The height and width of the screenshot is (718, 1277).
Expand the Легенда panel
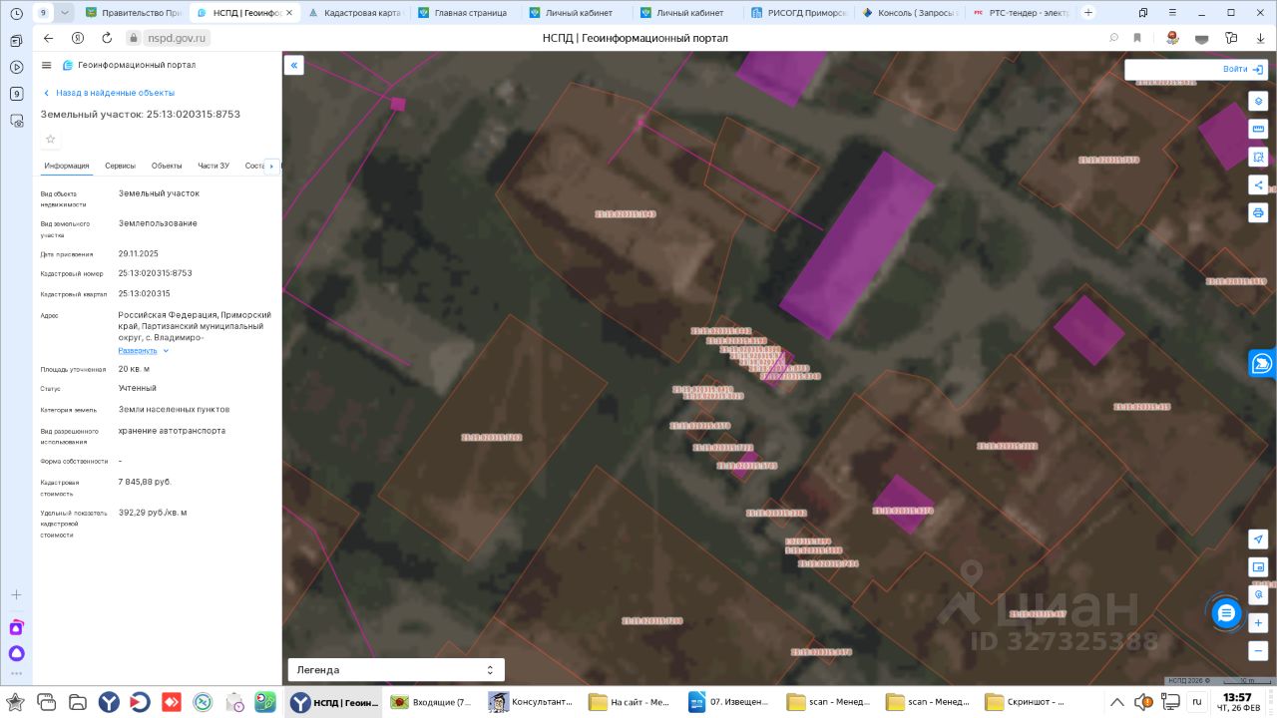(x=396, y=670)
